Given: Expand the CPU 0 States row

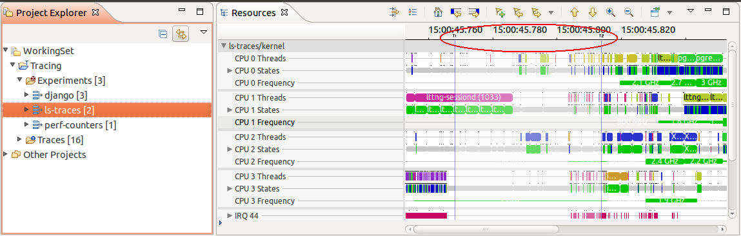Looking at the screenshot, I should (230, 71).
